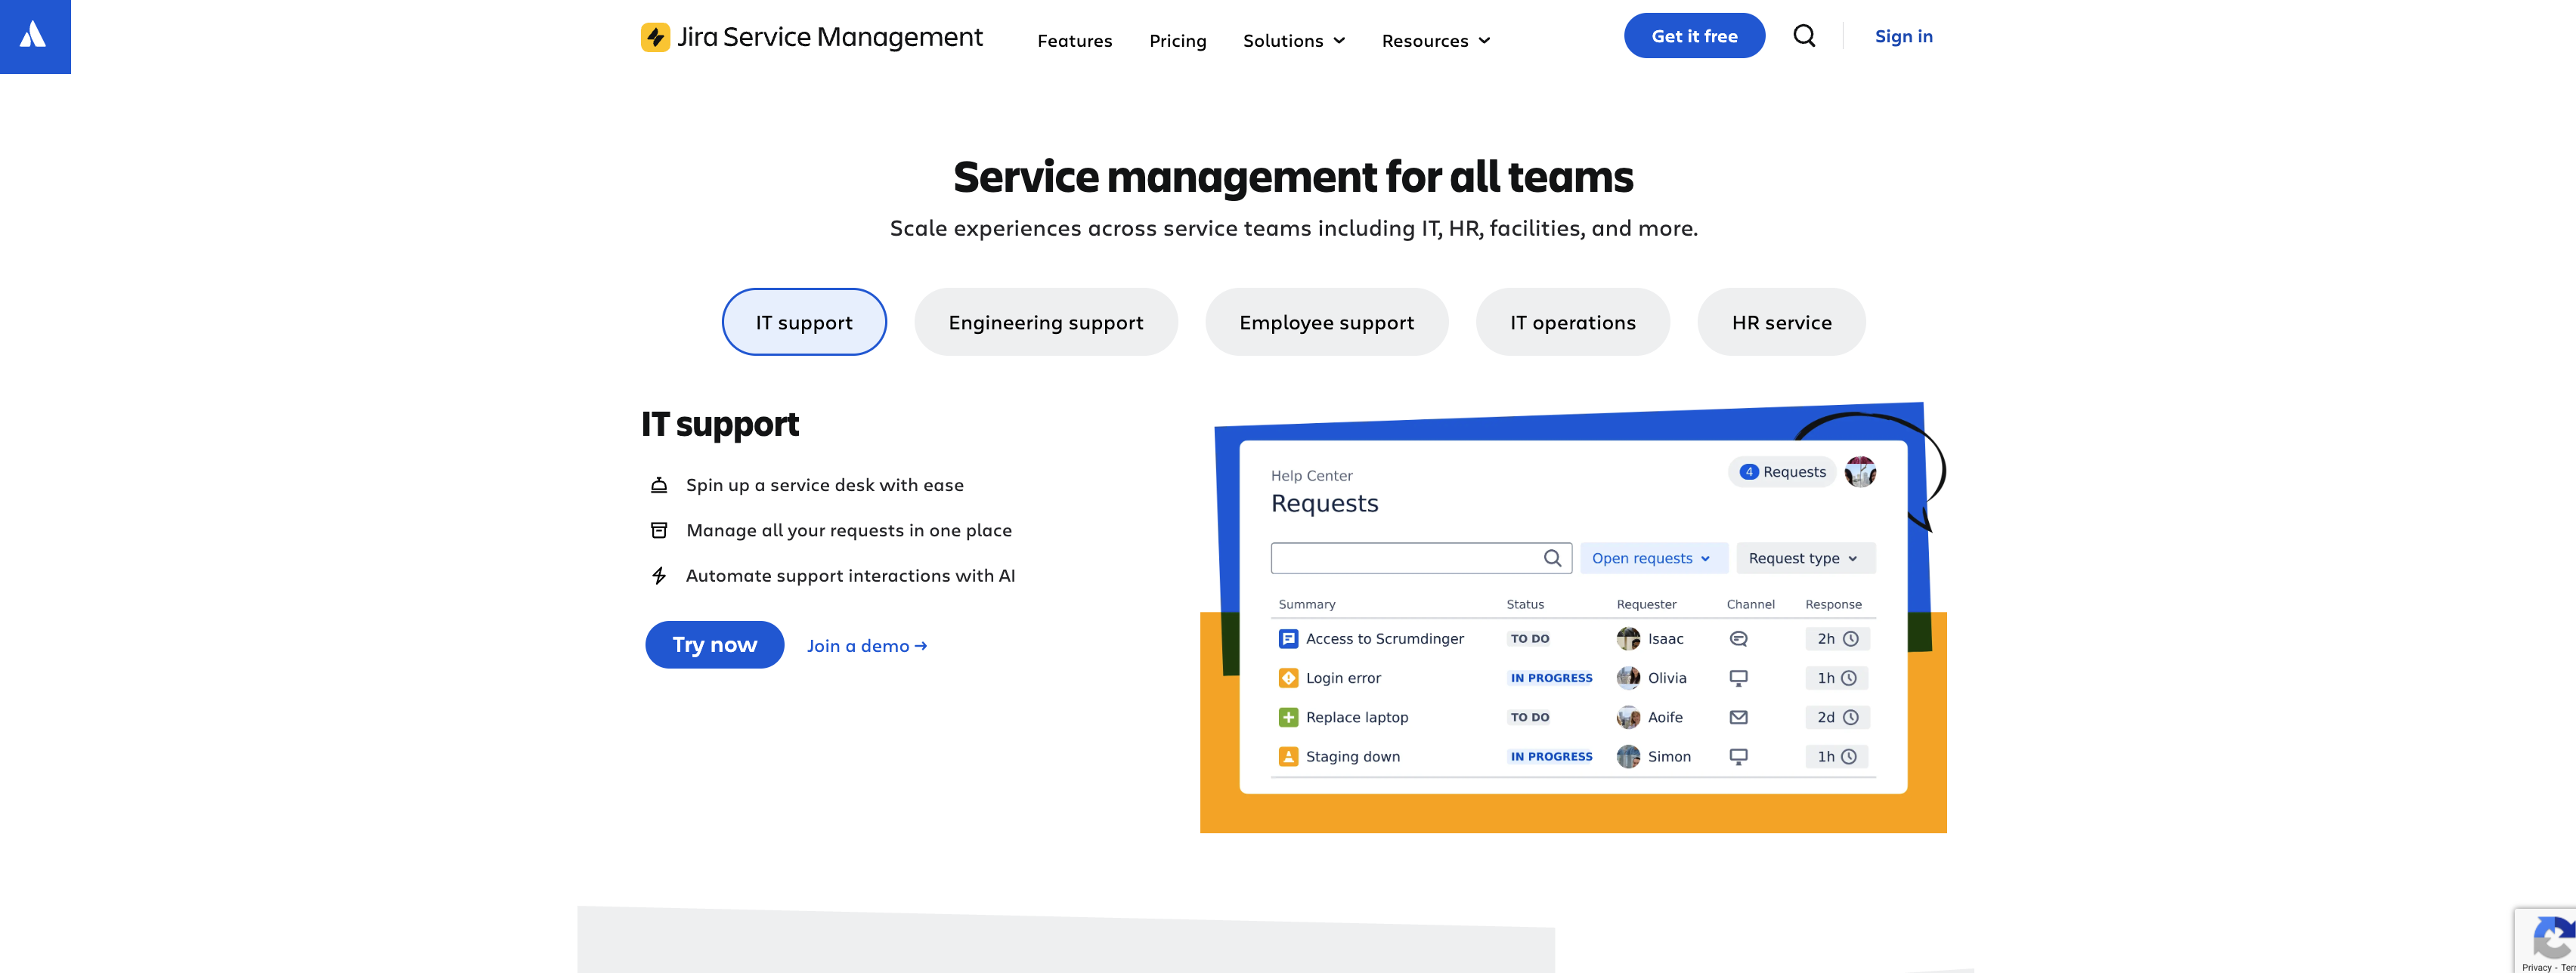Click the green plus icon beside Replace laptop
Image resolution: width=2576 pixels, height=973 pixels.
tap(1288, 717)
